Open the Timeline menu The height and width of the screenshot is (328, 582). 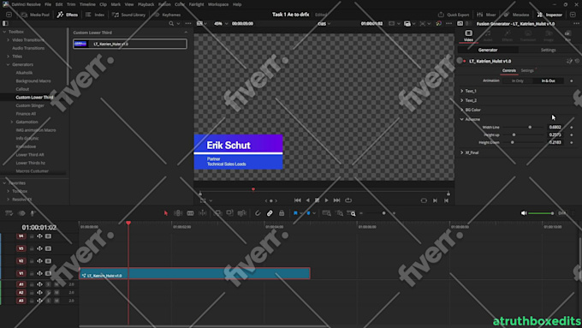tap(87, 4)
